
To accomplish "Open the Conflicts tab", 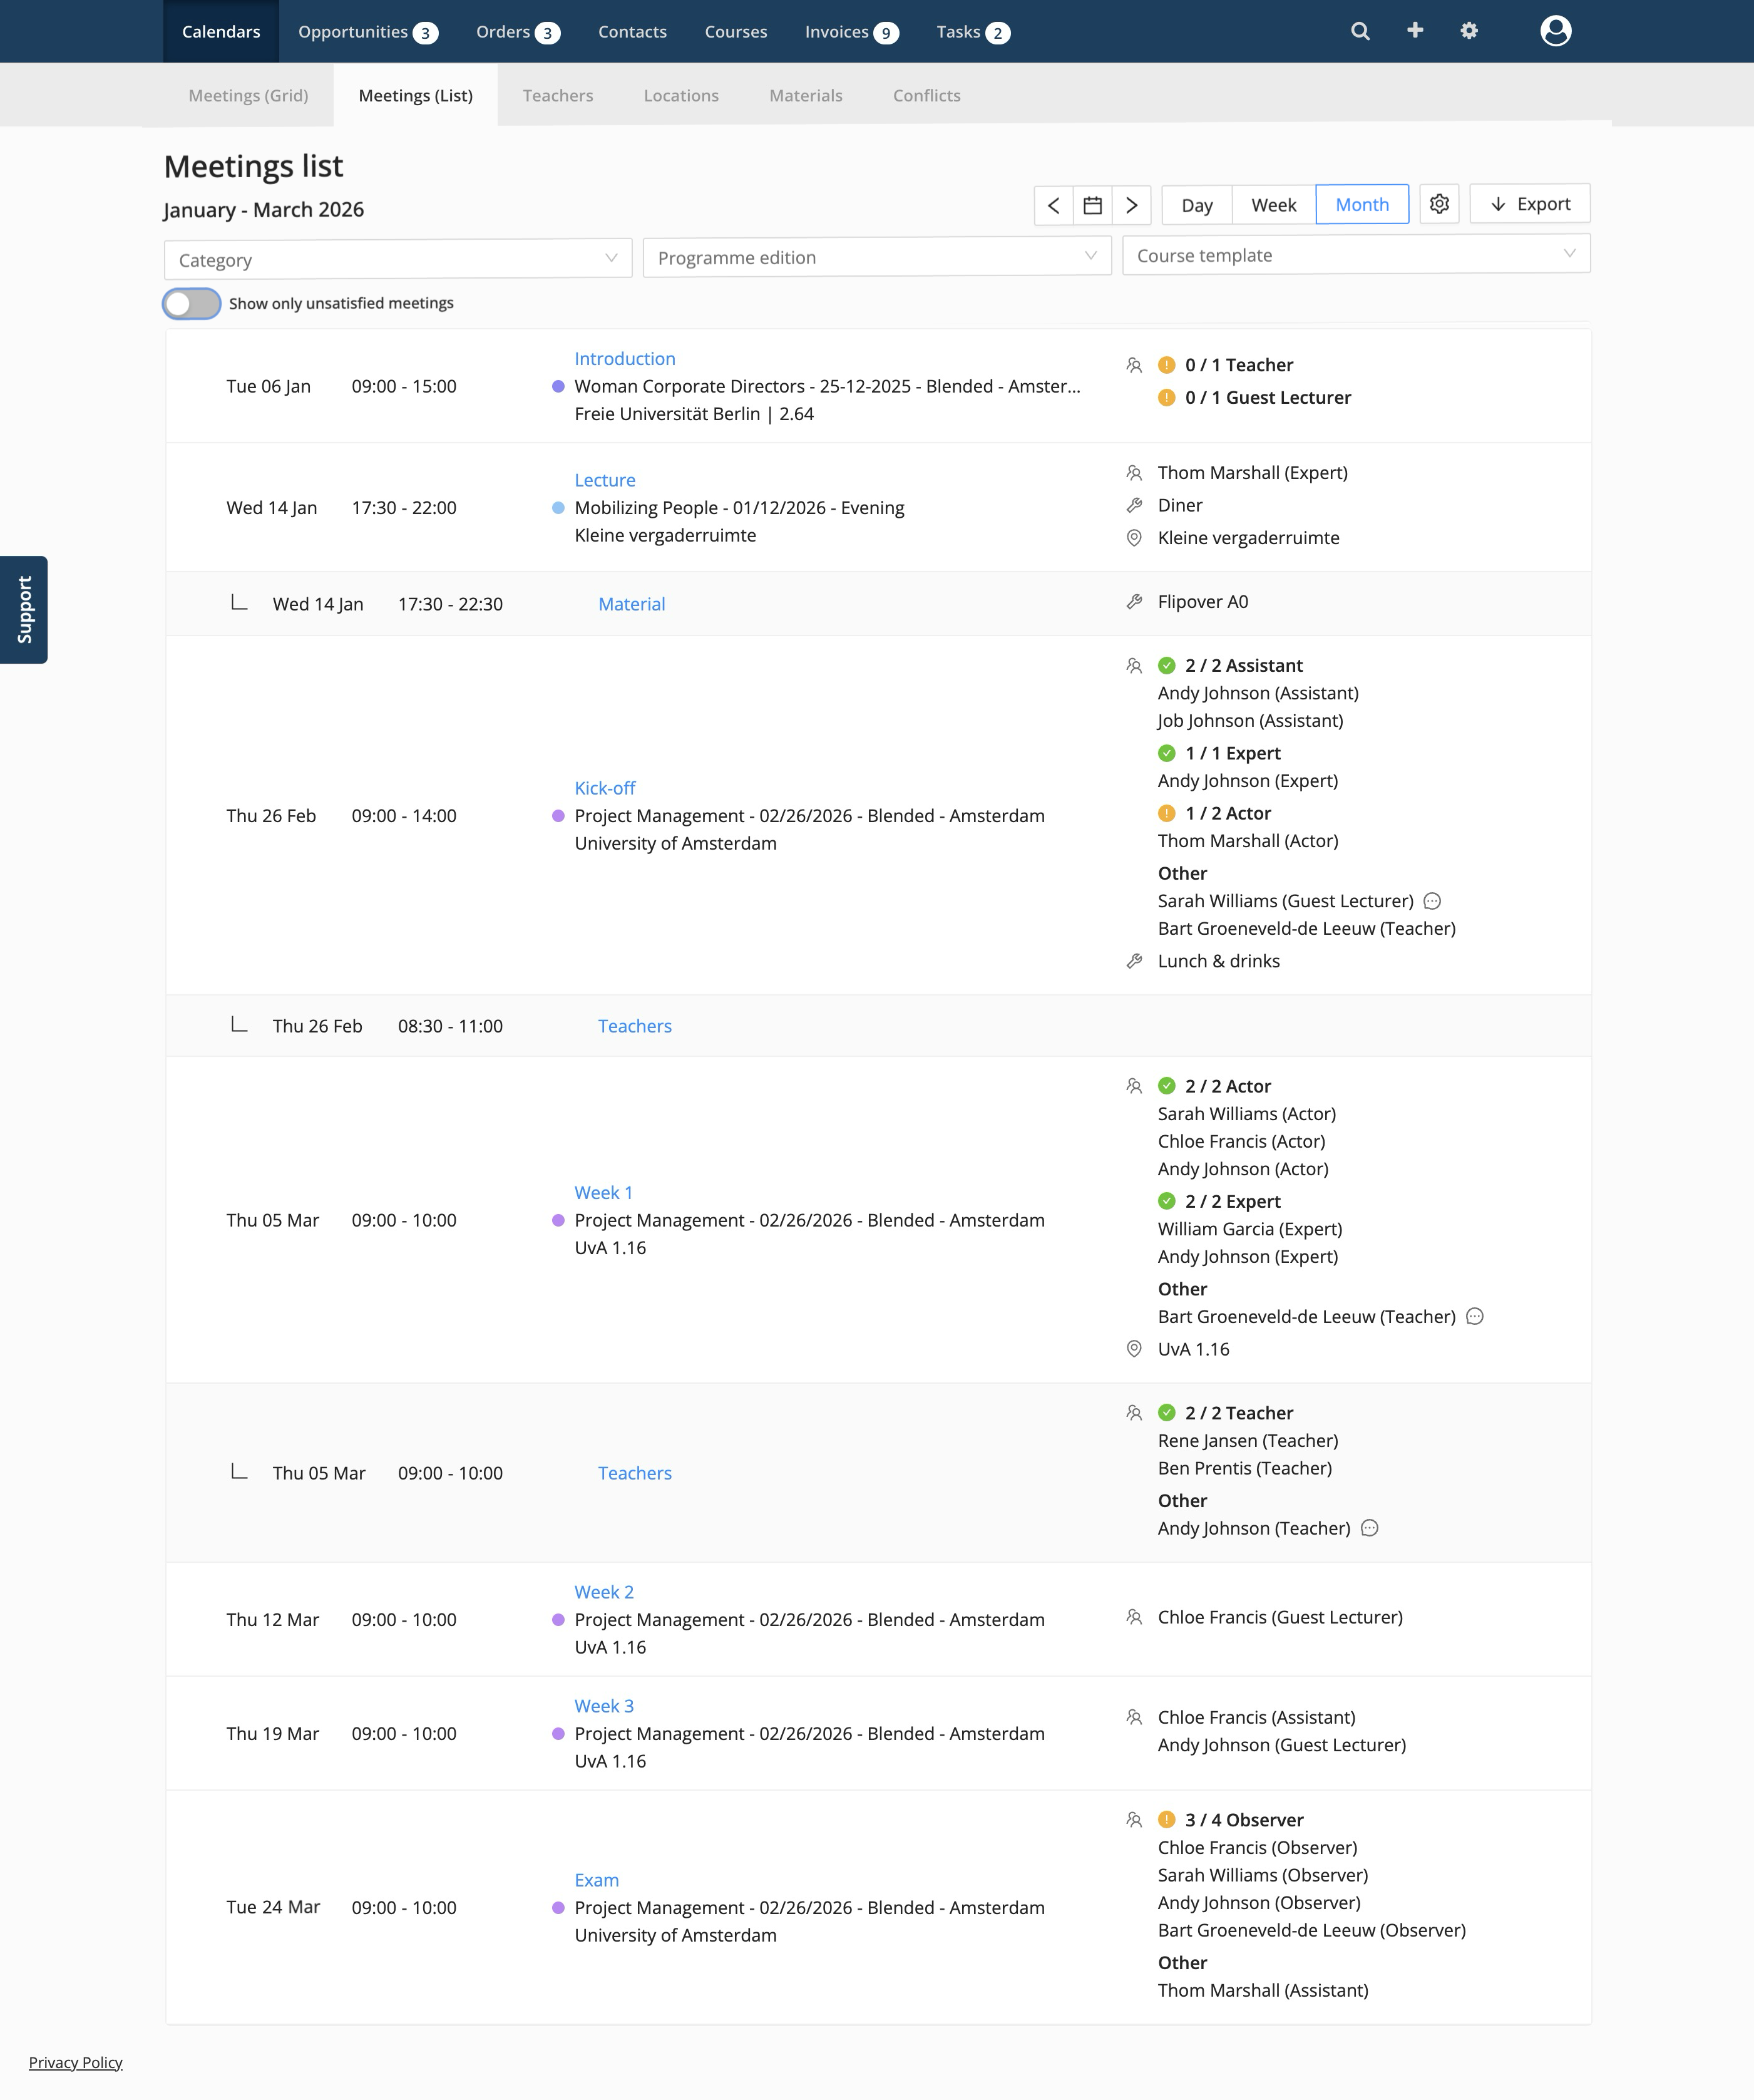I will (x=926, y=95).
